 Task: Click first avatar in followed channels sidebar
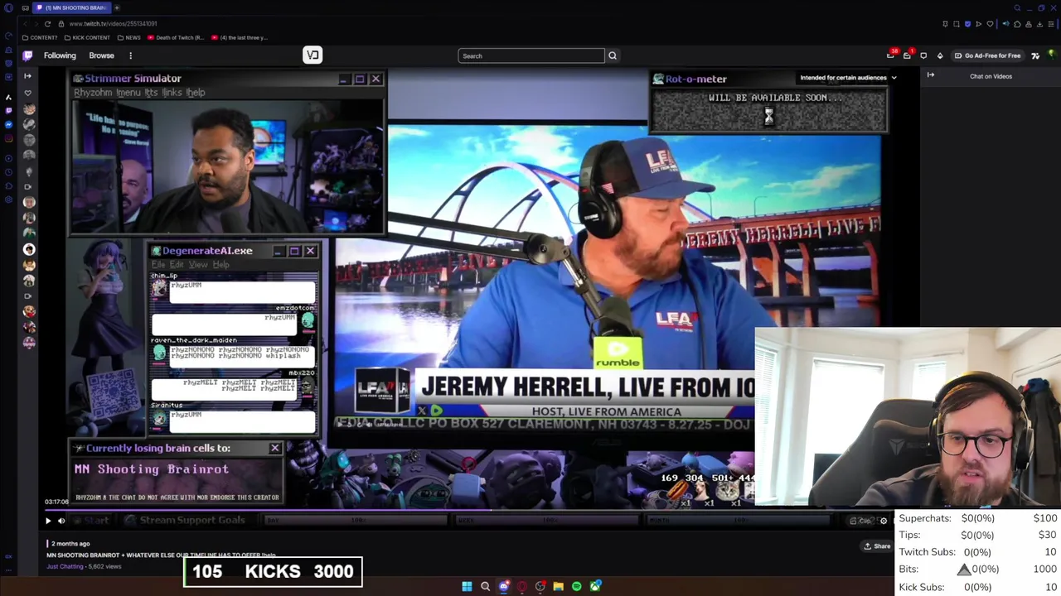coord(29,108)
